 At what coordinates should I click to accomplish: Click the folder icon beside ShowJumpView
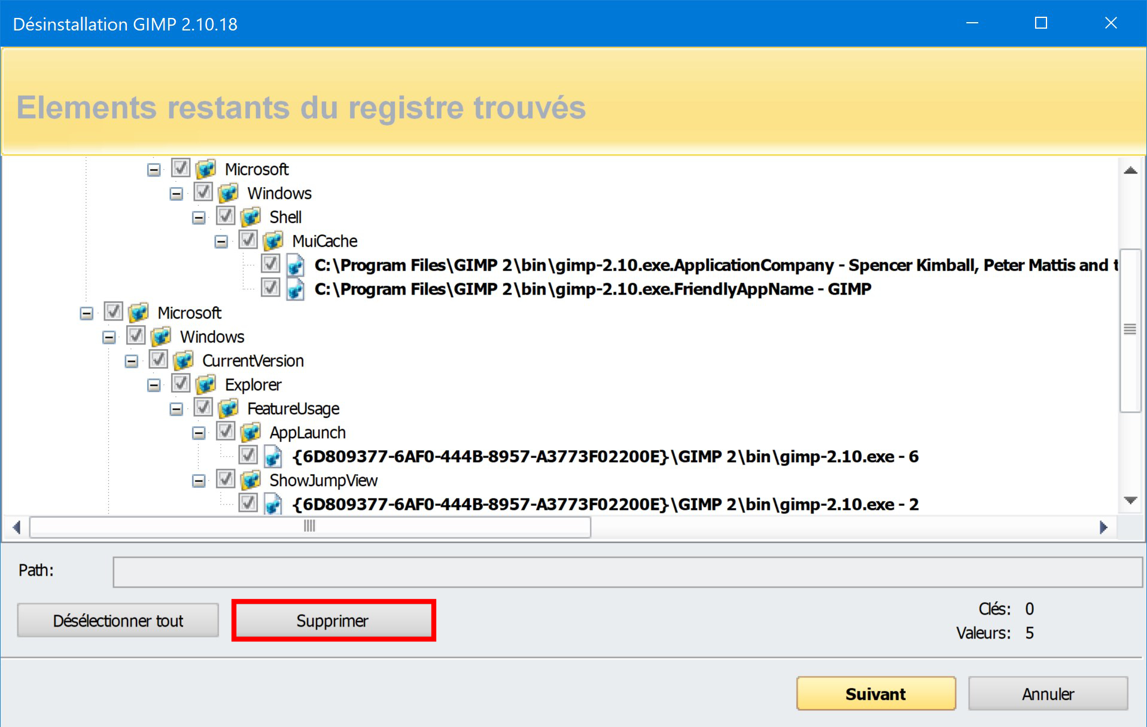point(251,480)
